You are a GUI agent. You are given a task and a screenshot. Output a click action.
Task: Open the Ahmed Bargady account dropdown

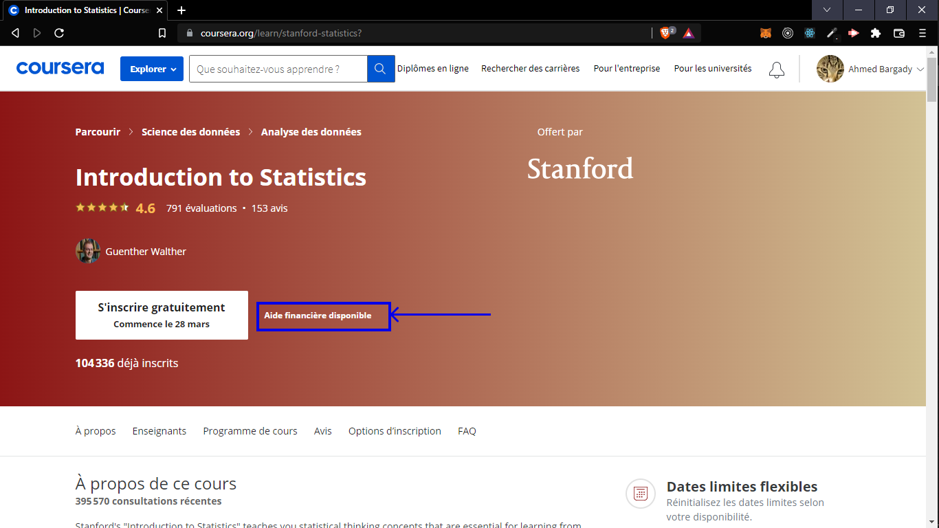point(887,69)
